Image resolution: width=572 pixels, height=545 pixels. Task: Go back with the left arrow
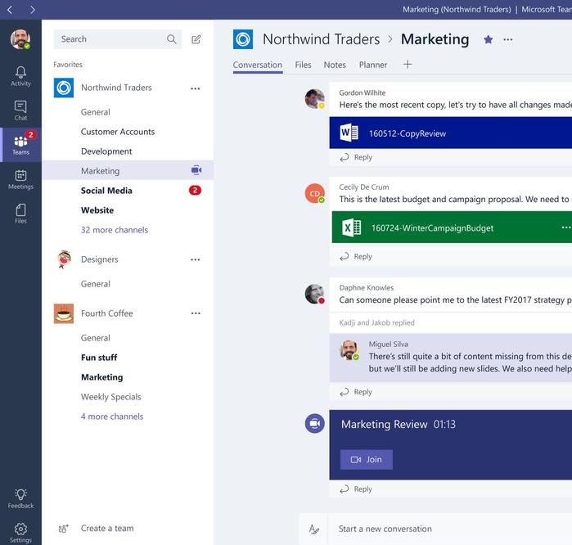click(10, 10)
